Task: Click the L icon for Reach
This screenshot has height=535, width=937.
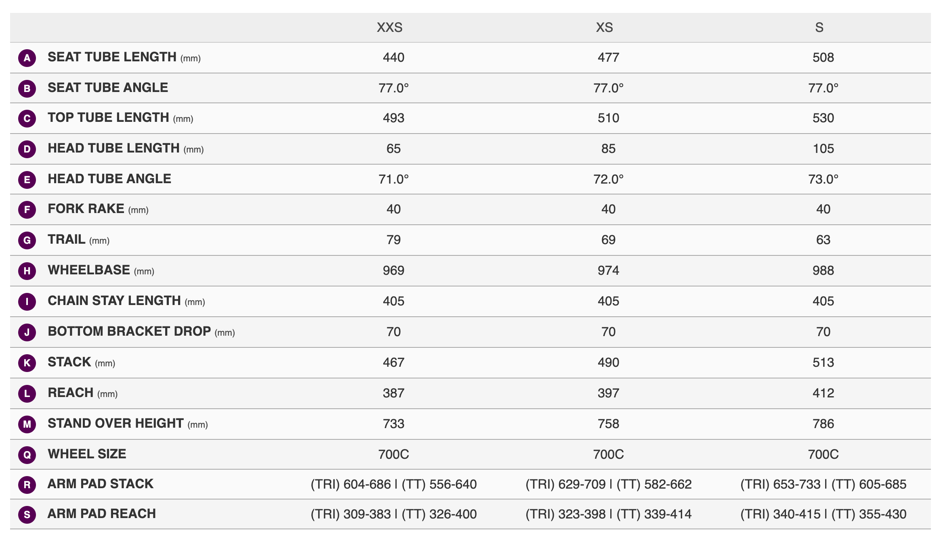Action: [x=27, y=393]
